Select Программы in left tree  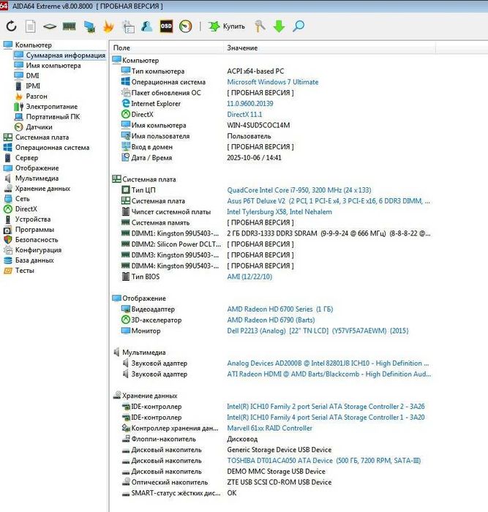click(34, 230)
